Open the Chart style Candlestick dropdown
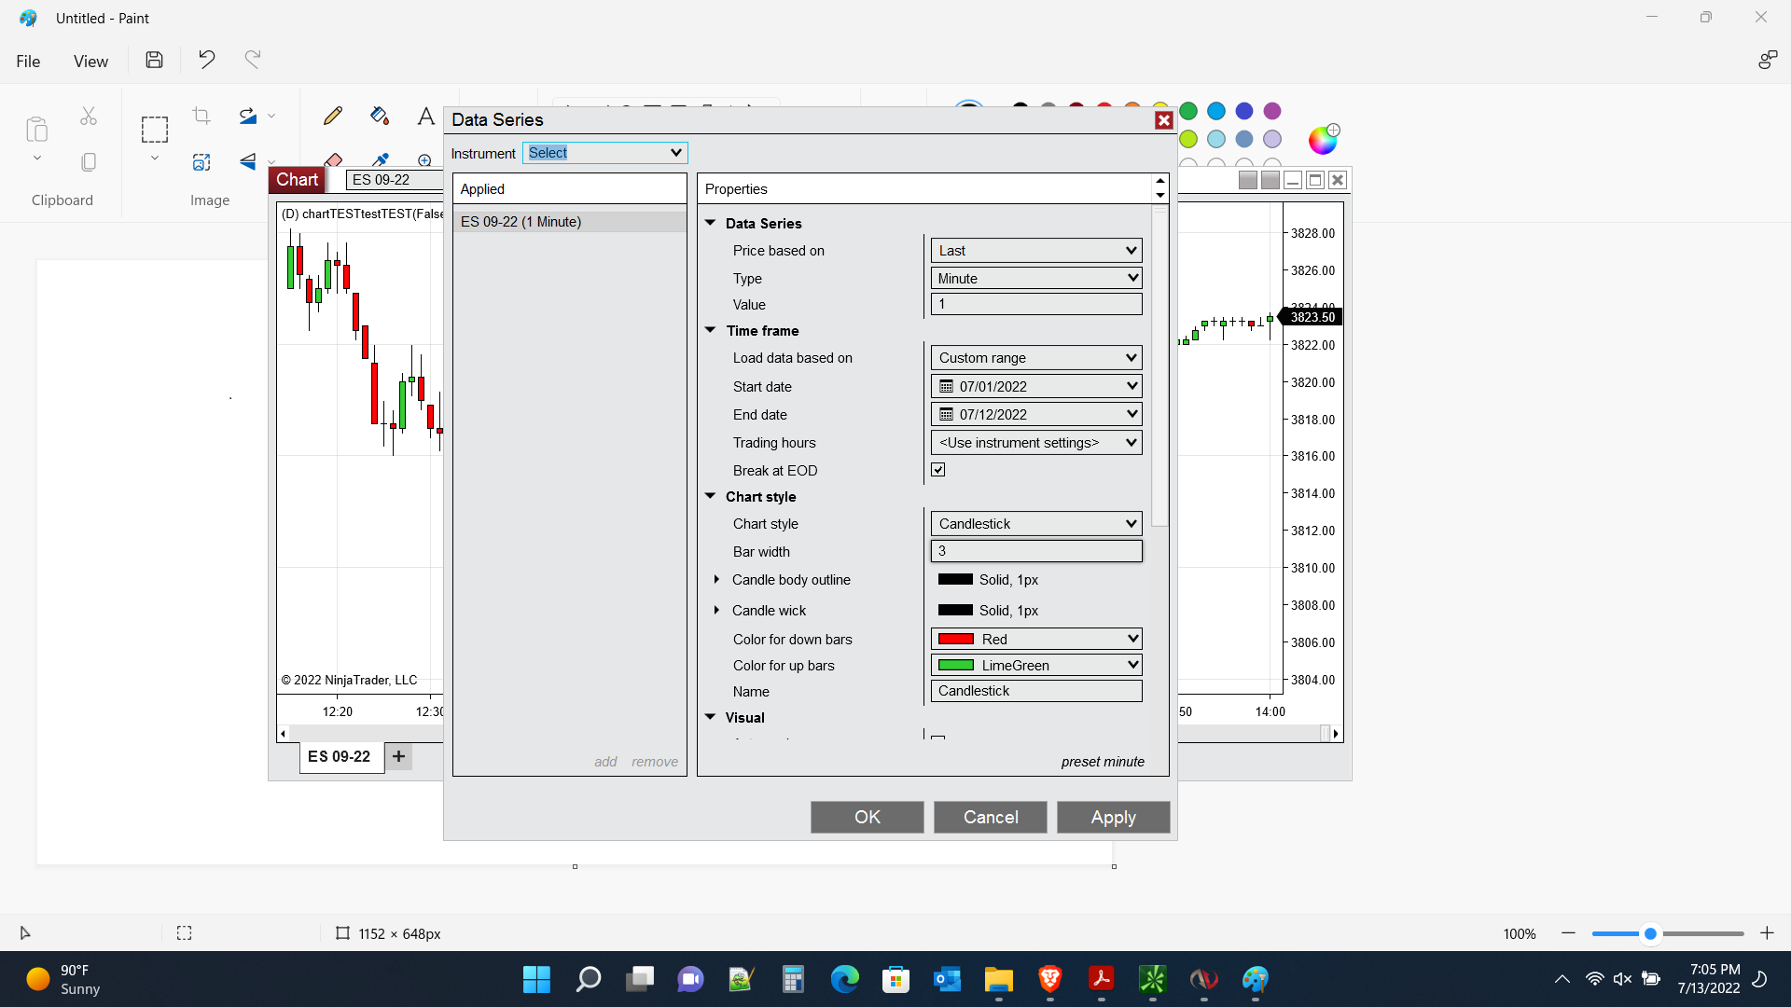Screen dimensions: 1791x1007 click(1035, 524)
